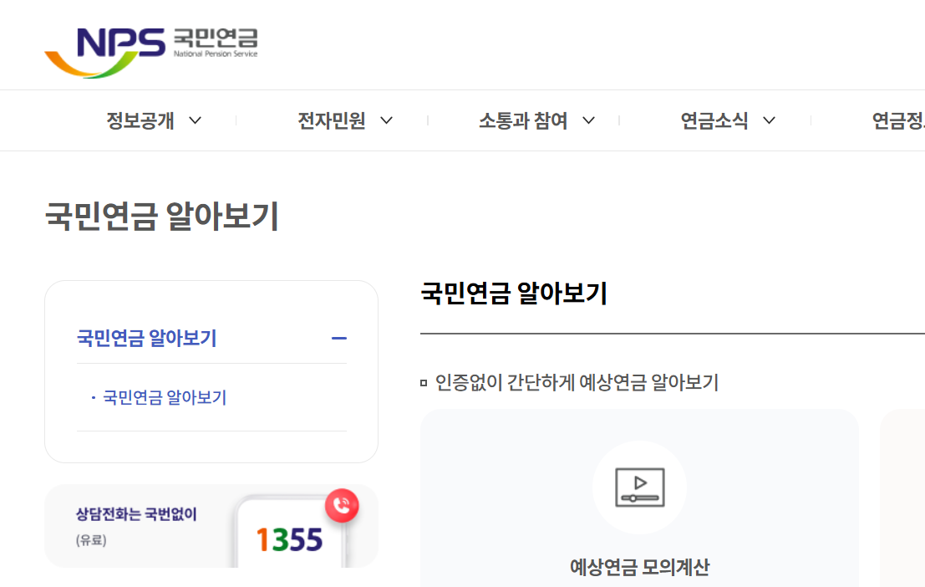Open the partially visible 연금정 menu
The width and height of the screenshot is (925, 587).
[898, 120]
